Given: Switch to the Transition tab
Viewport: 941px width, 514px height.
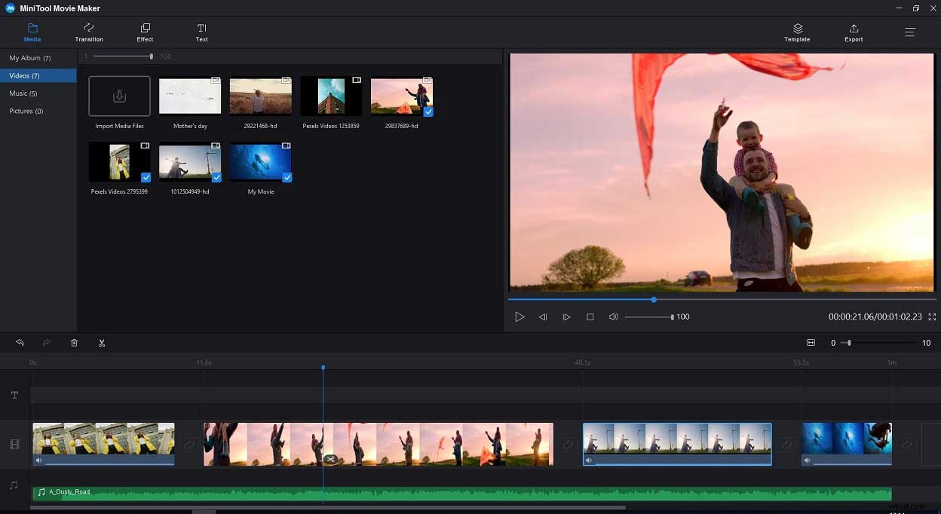Looking at the screenshot, I should [x=88, y=32].
